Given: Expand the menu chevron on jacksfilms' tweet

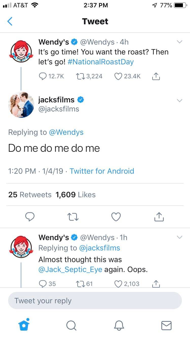Looking at the screenshot, I should coord(180,101).
